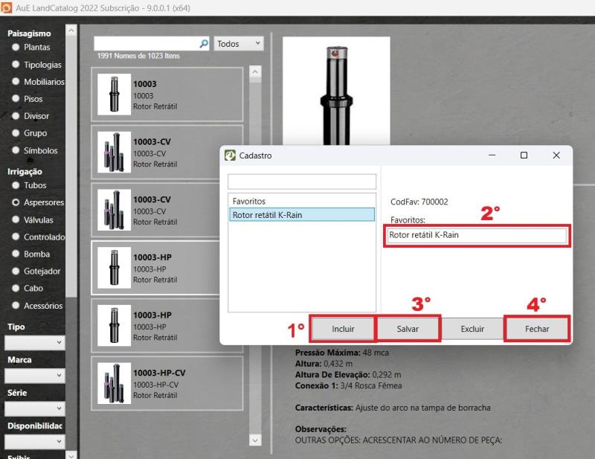Click the 'OUTRAS OPÇÕES' observation text

[399, 440]
